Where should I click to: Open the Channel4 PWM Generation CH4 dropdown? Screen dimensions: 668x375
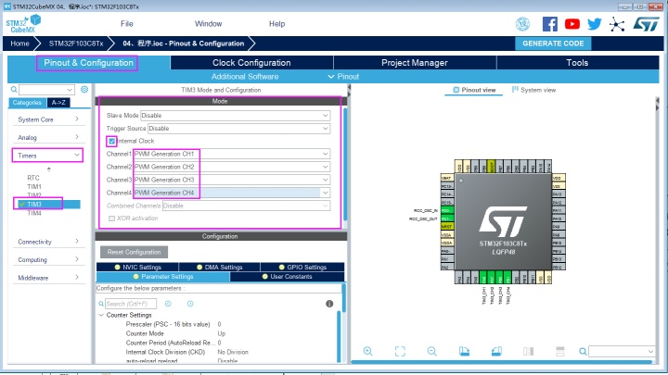pyautogui.click(x=232, y=193)
